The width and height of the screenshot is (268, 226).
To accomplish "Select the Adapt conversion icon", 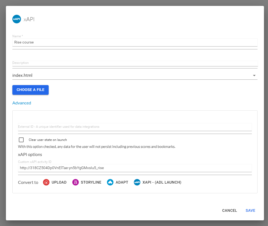I will [x=110, y=182].
